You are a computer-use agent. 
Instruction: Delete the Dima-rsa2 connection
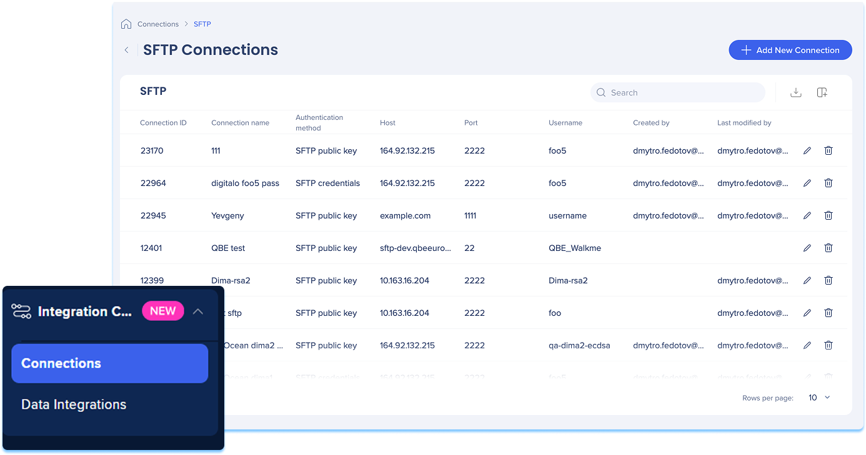coord(829,280)
